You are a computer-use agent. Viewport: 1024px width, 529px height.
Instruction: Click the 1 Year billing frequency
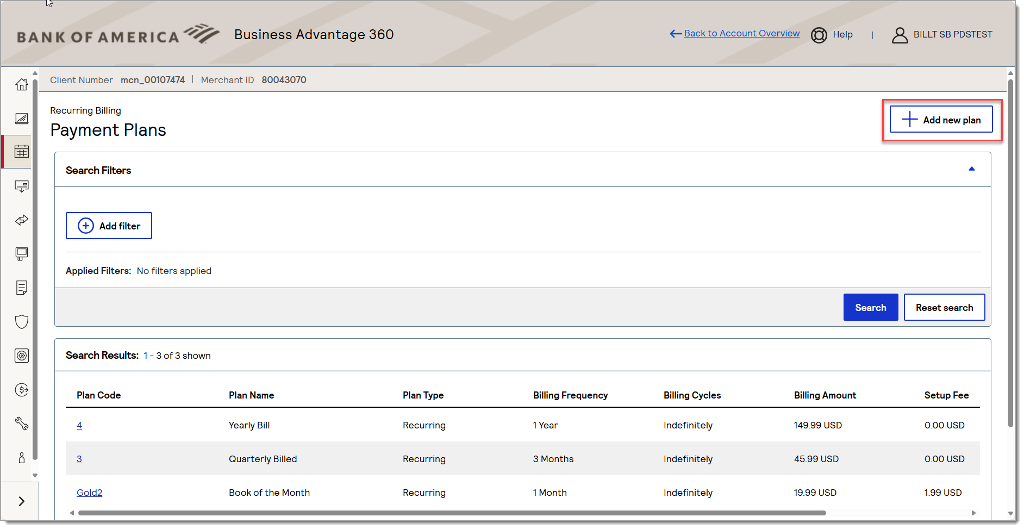(x=545, y=426)
